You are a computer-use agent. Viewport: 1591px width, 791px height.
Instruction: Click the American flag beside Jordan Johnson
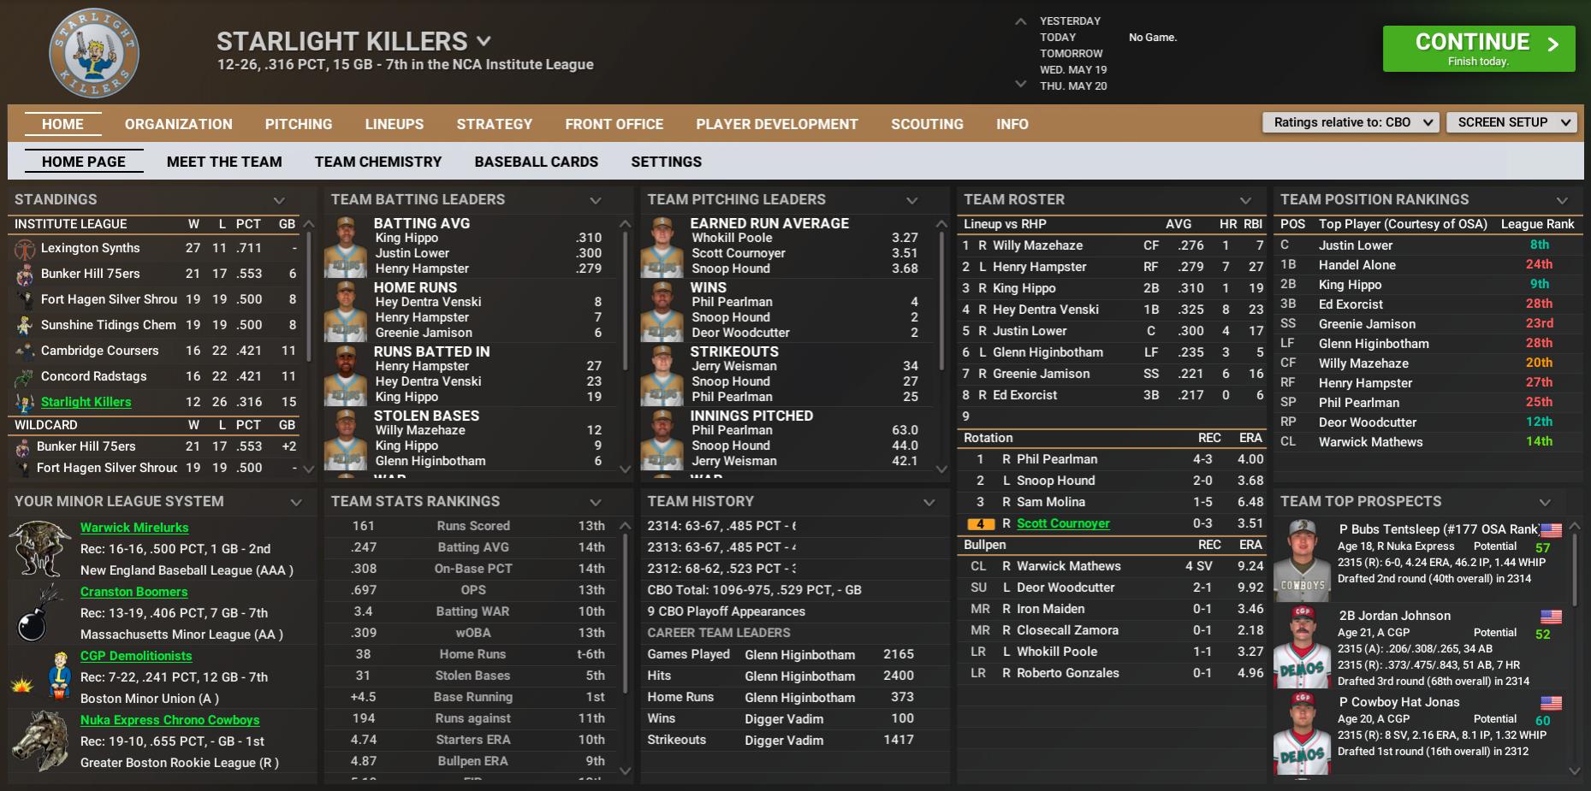pos(1551,617)
